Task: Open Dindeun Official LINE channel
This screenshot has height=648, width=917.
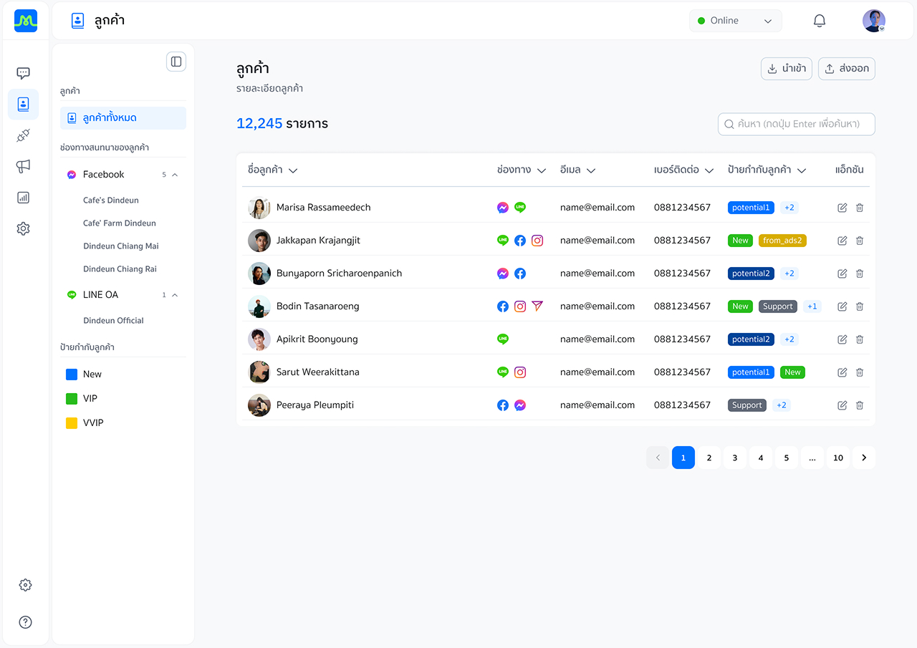Action: pyautogui.click(x=113, y=321)
